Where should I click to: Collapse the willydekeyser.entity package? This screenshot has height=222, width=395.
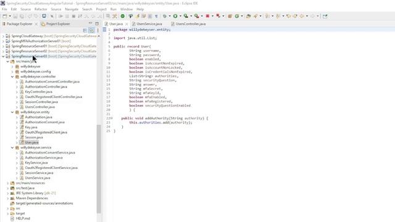tap(12, 112)
